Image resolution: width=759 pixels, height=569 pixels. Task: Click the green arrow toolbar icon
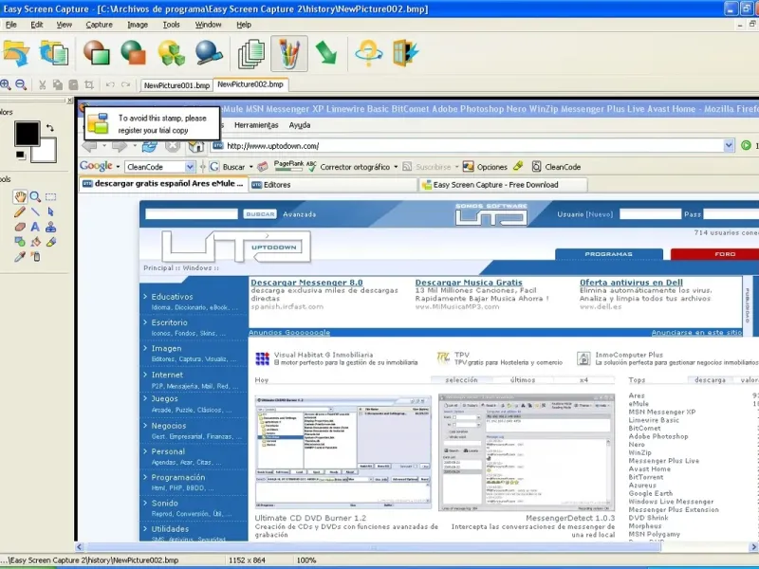pyautogui.click(x=326, y=52)
